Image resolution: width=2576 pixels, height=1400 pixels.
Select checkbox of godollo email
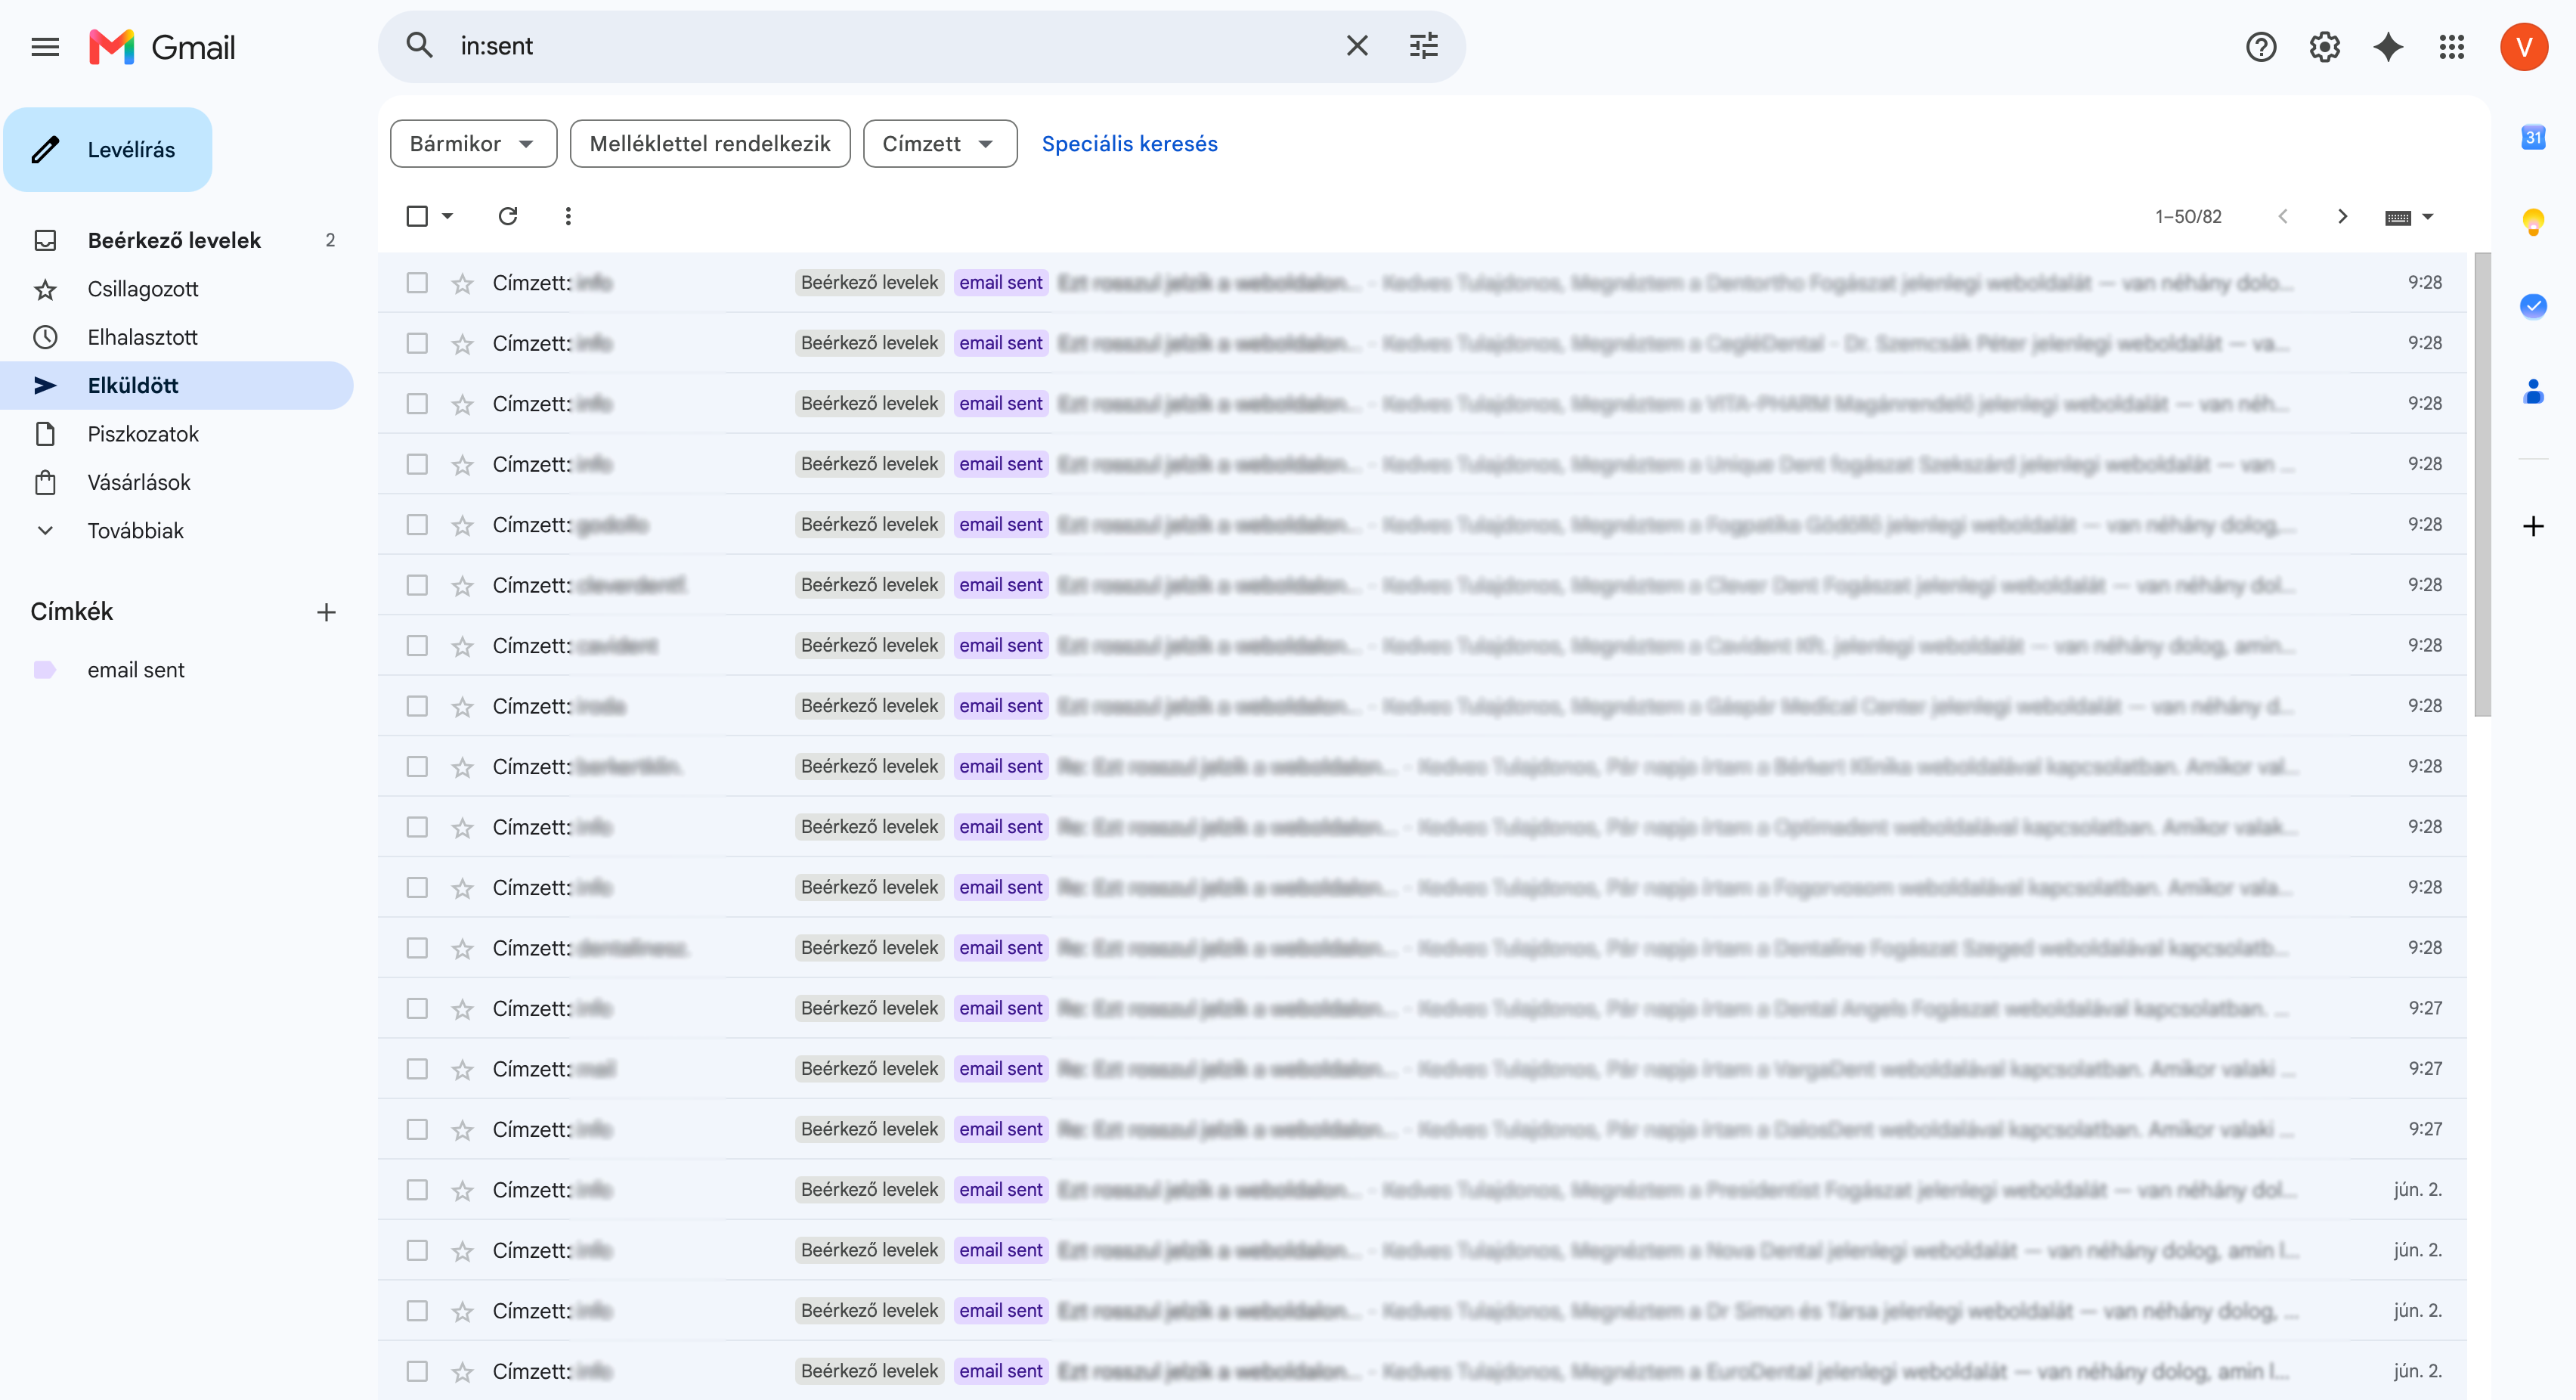click(x=417, y=525)
